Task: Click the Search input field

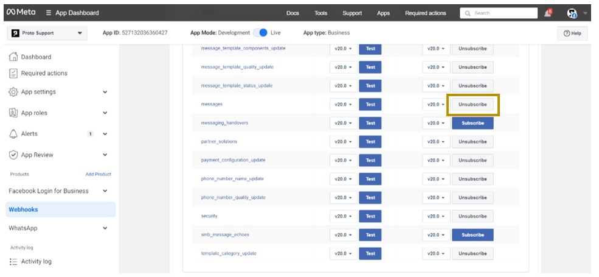Action: (x=502, y=13)
